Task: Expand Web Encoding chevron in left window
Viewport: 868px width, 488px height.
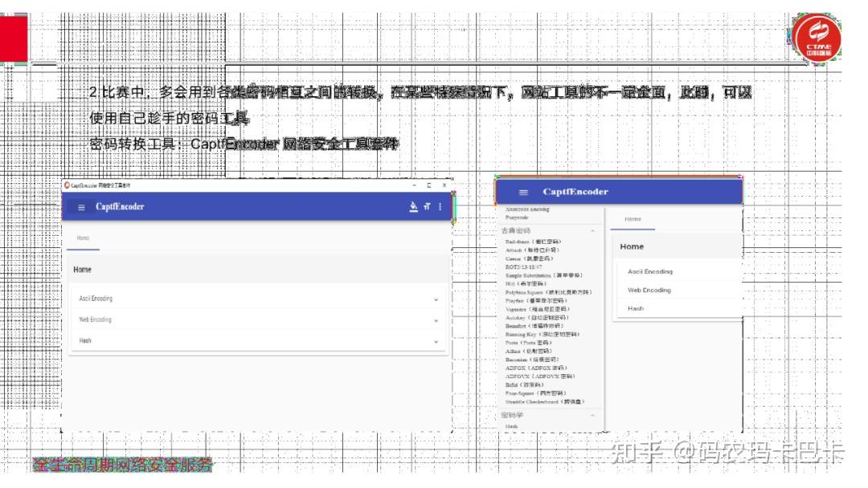Action: [436, 320]
